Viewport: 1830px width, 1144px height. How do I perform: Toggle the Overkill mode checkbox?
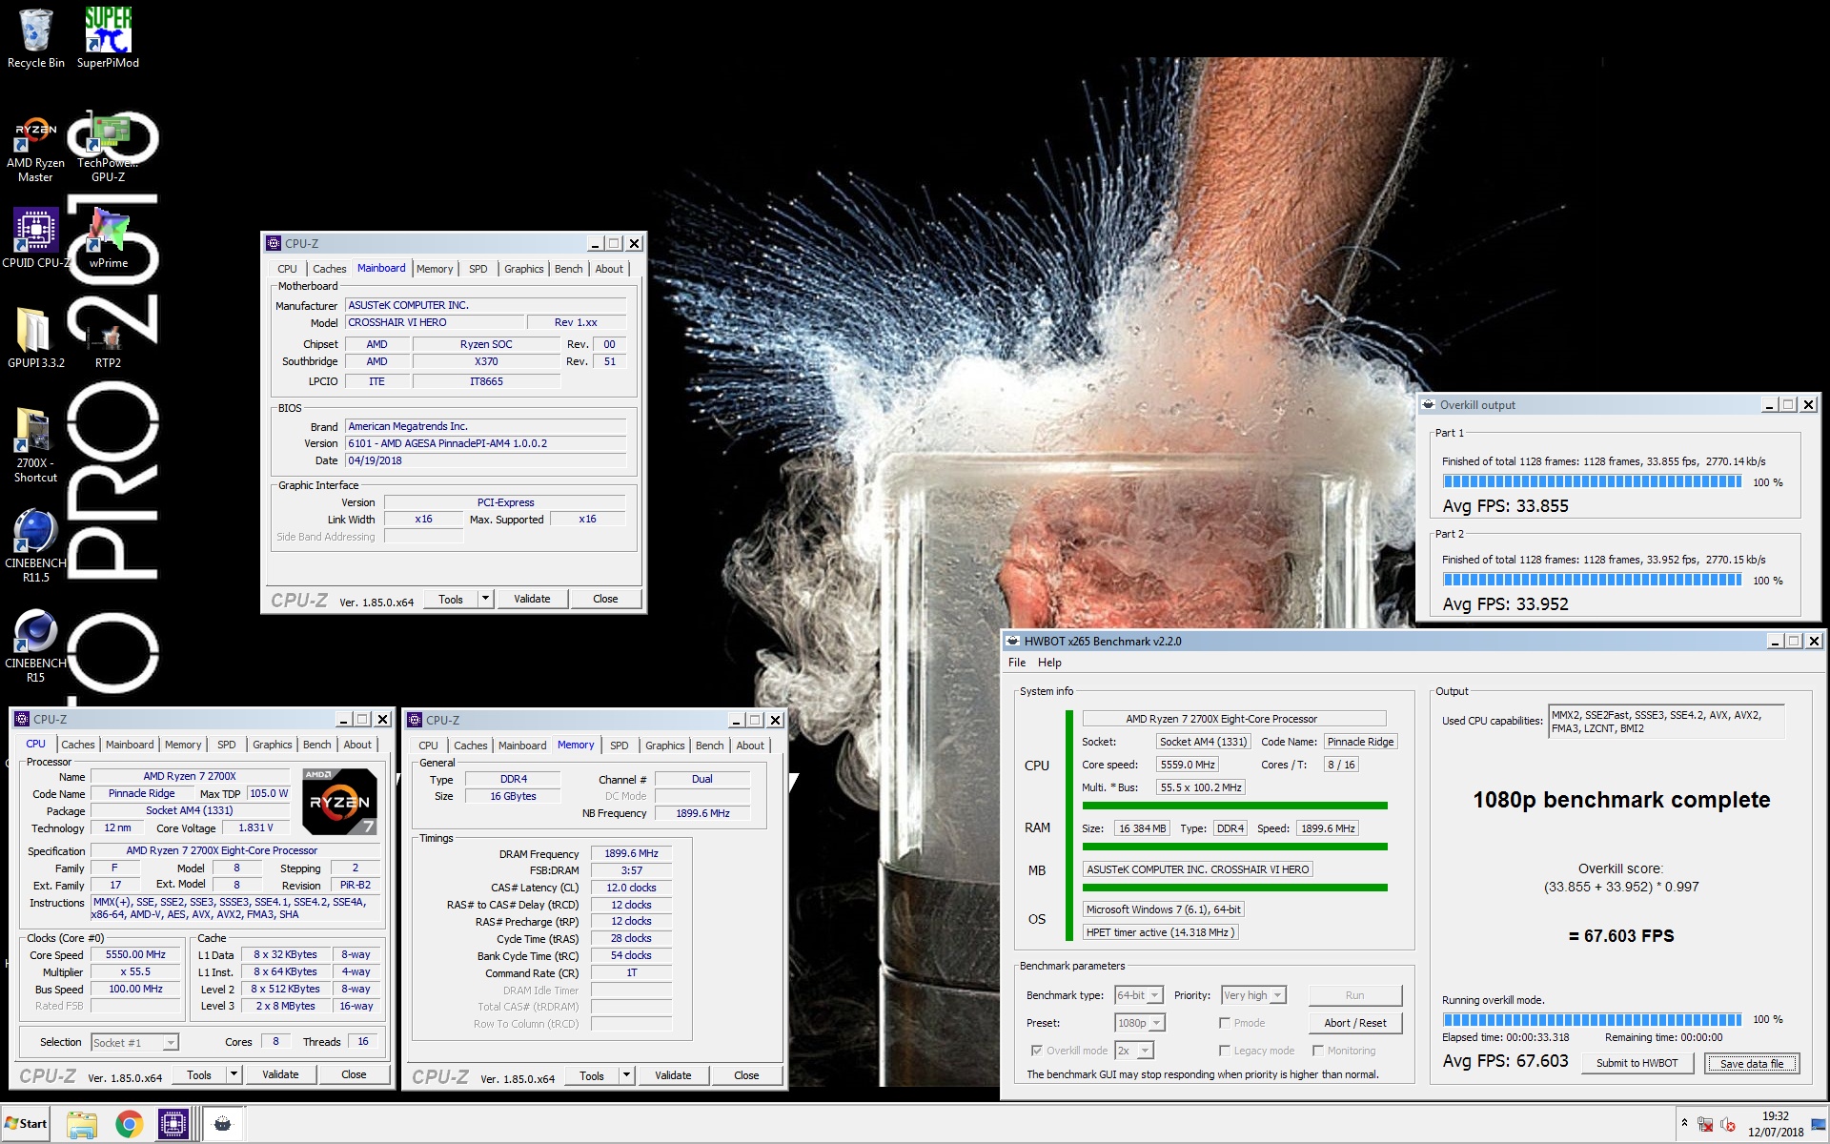[x=1036, y=1051]
